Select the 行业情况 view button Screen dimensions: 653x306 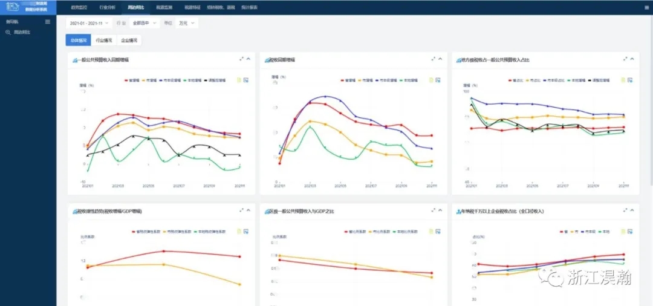coord(104,41)
